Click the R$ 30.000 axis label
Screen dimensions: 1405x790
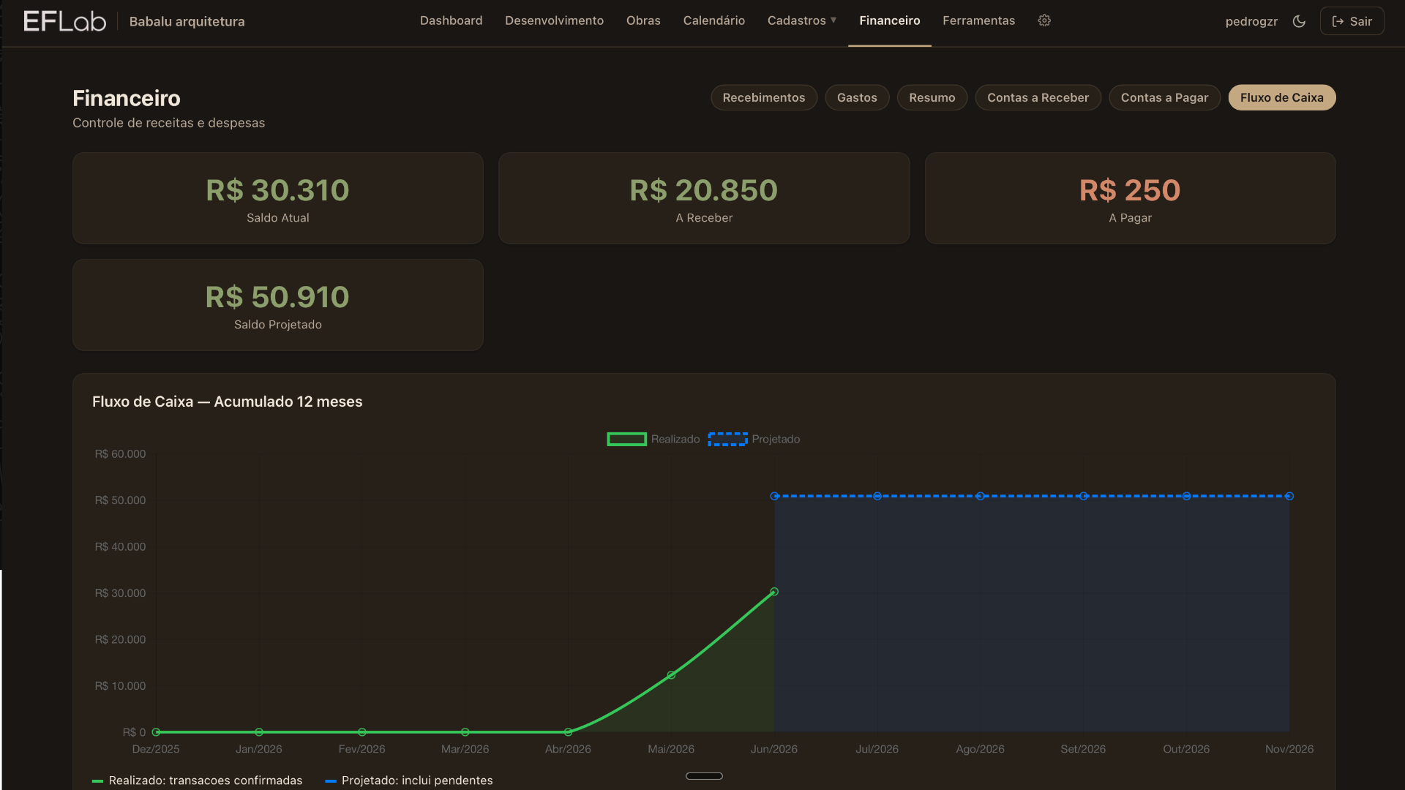120,593
